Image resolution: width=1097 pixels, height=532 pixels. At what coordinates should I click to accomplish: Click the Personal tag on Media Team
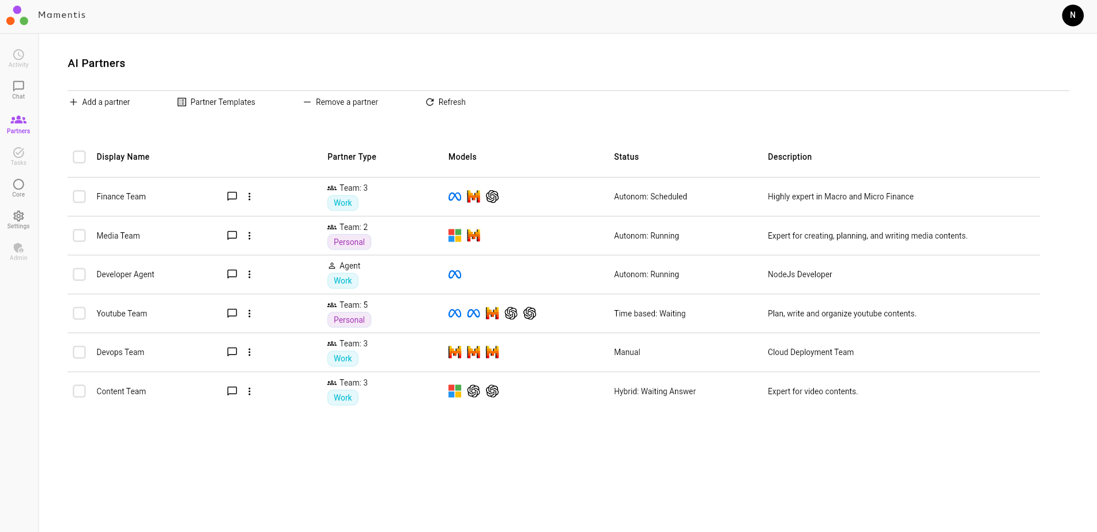[349, 242]
